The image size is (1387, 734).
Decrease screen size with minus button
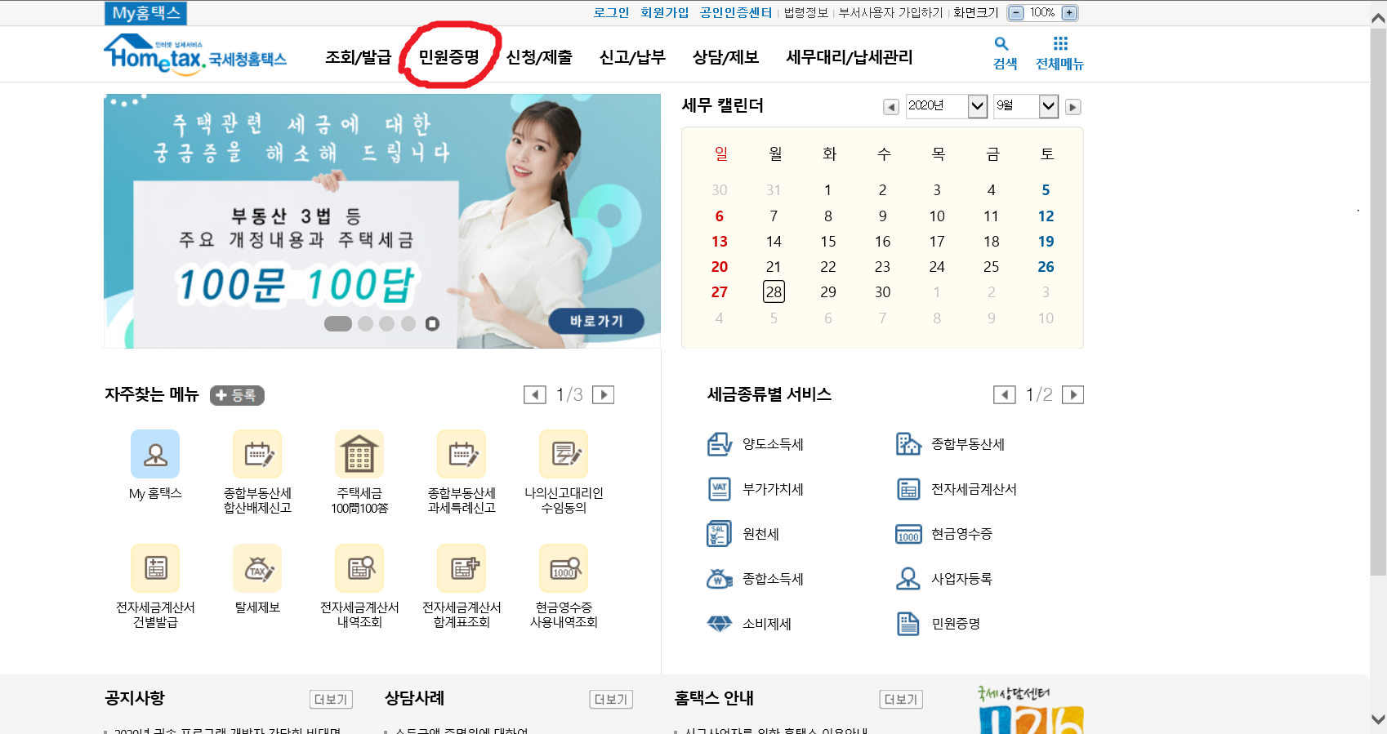pos(1016,13)
